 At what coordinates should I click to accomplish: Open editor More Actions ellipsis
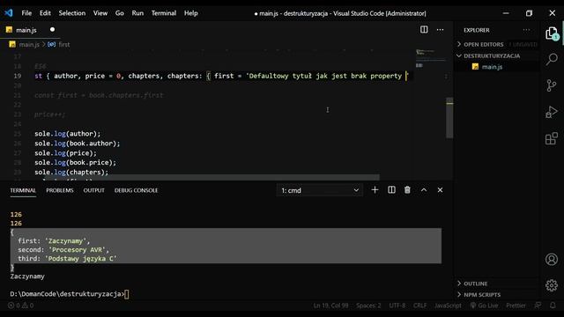(x=440, y=29)
